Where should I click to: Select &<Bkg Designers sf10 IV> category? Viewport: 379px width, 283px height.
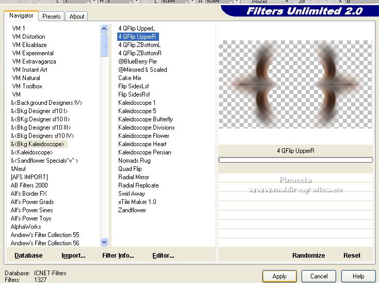(42, 136)
